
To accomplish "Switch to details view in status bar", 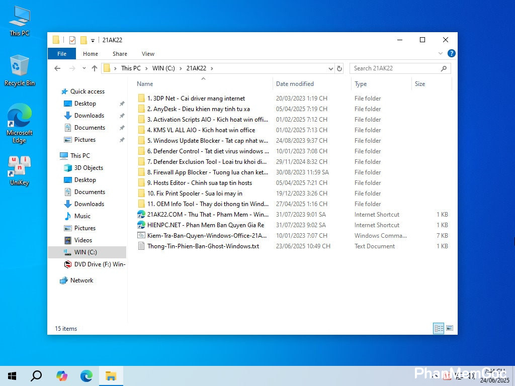I will pyautogui.click(x=439, y=328).
